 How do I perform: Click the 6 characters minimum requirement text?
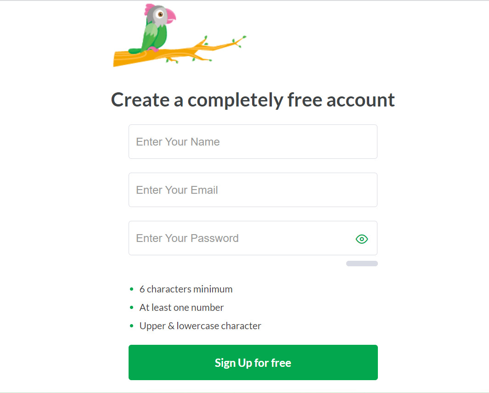pos(186,289)
